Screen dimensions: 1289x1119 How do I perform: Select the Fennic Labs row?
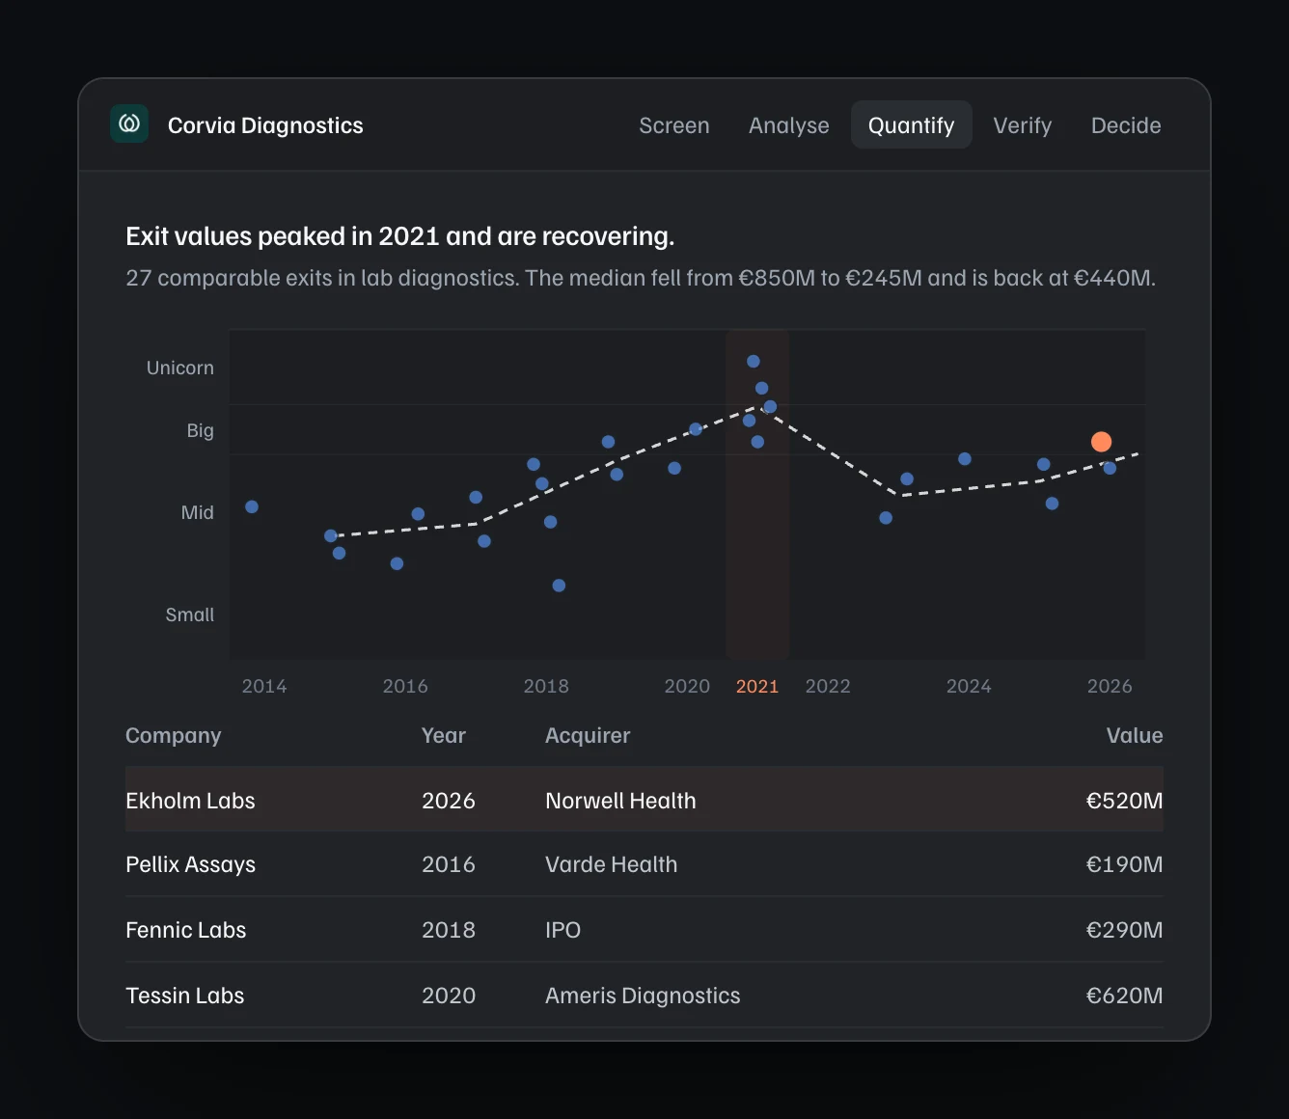[644, 930]
